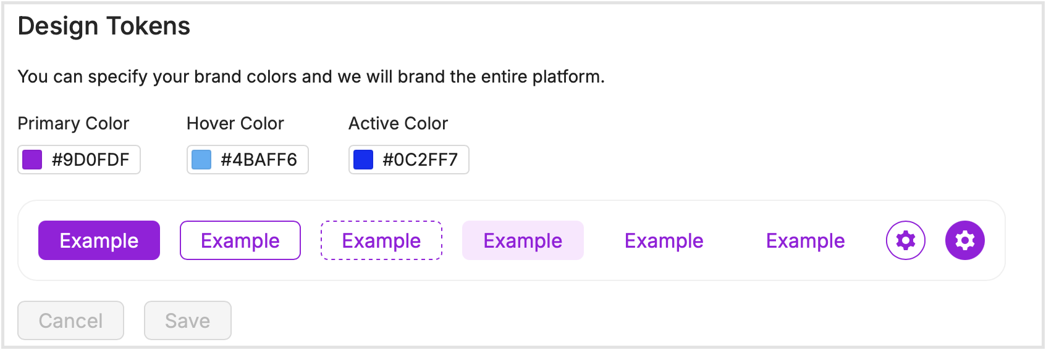
Task: Open the Active Color blue swatch
Action: pos(363,160)
